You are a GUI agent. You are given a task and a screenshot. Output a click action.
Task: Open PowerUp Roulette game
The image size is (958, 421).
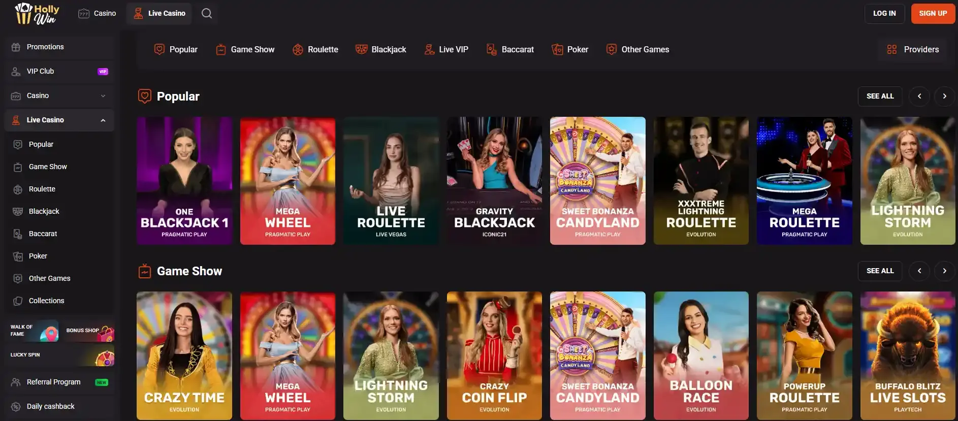pyautogui.click(x=805, y=355)
